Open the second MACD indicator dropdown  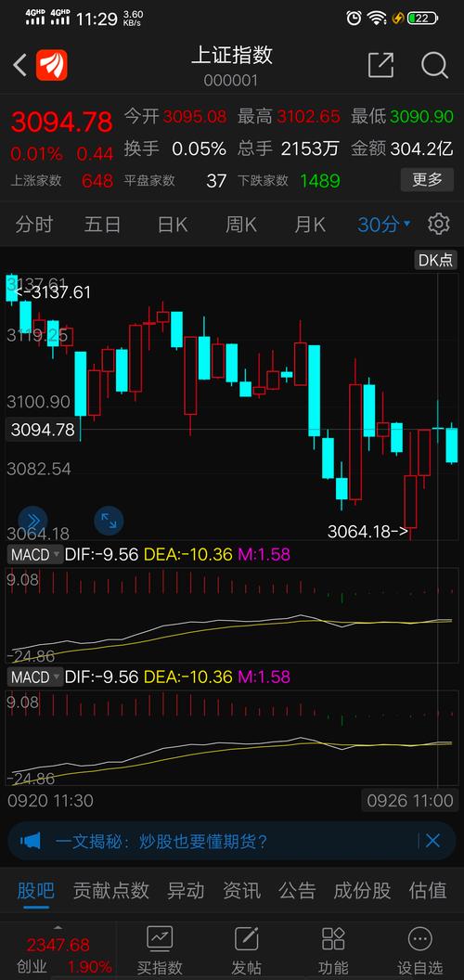click(35, 677)
